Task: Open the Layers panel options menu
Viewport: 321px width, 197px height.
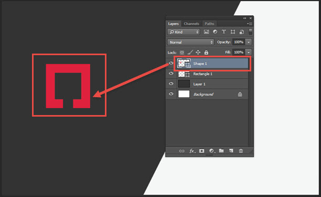Action: coord(250,24)
